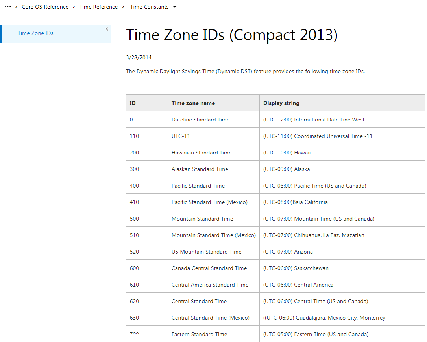Collapse the sidebar with chevron arrow
Screen dimensions: 427x342
(107, 29)
